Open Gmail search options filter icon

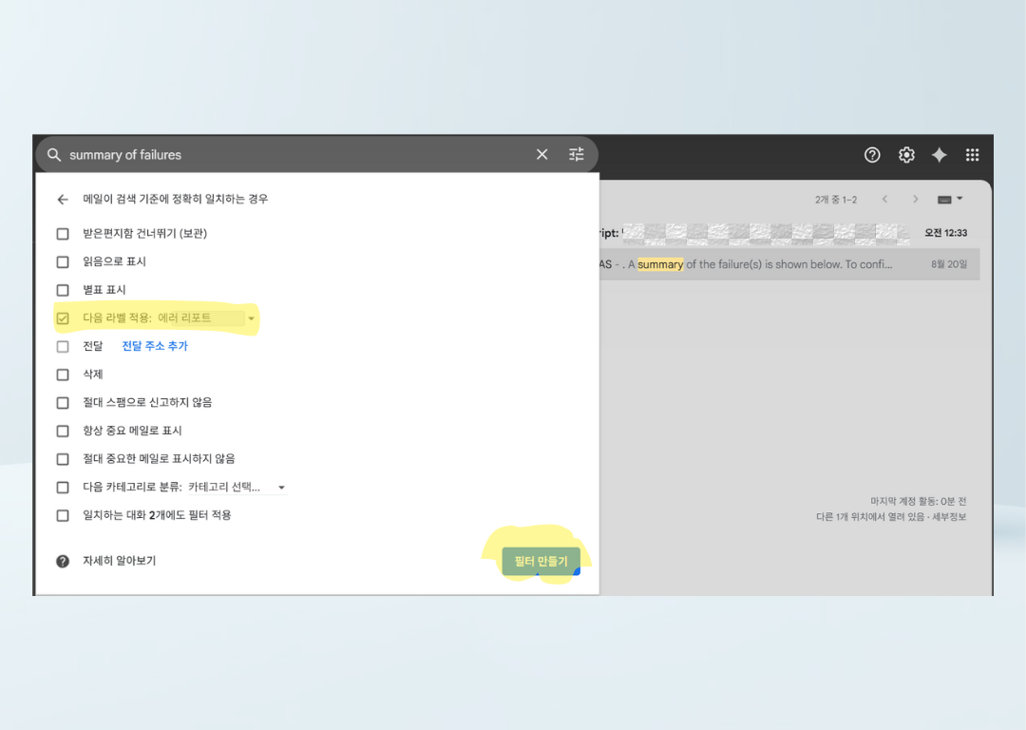coord(576,154)
